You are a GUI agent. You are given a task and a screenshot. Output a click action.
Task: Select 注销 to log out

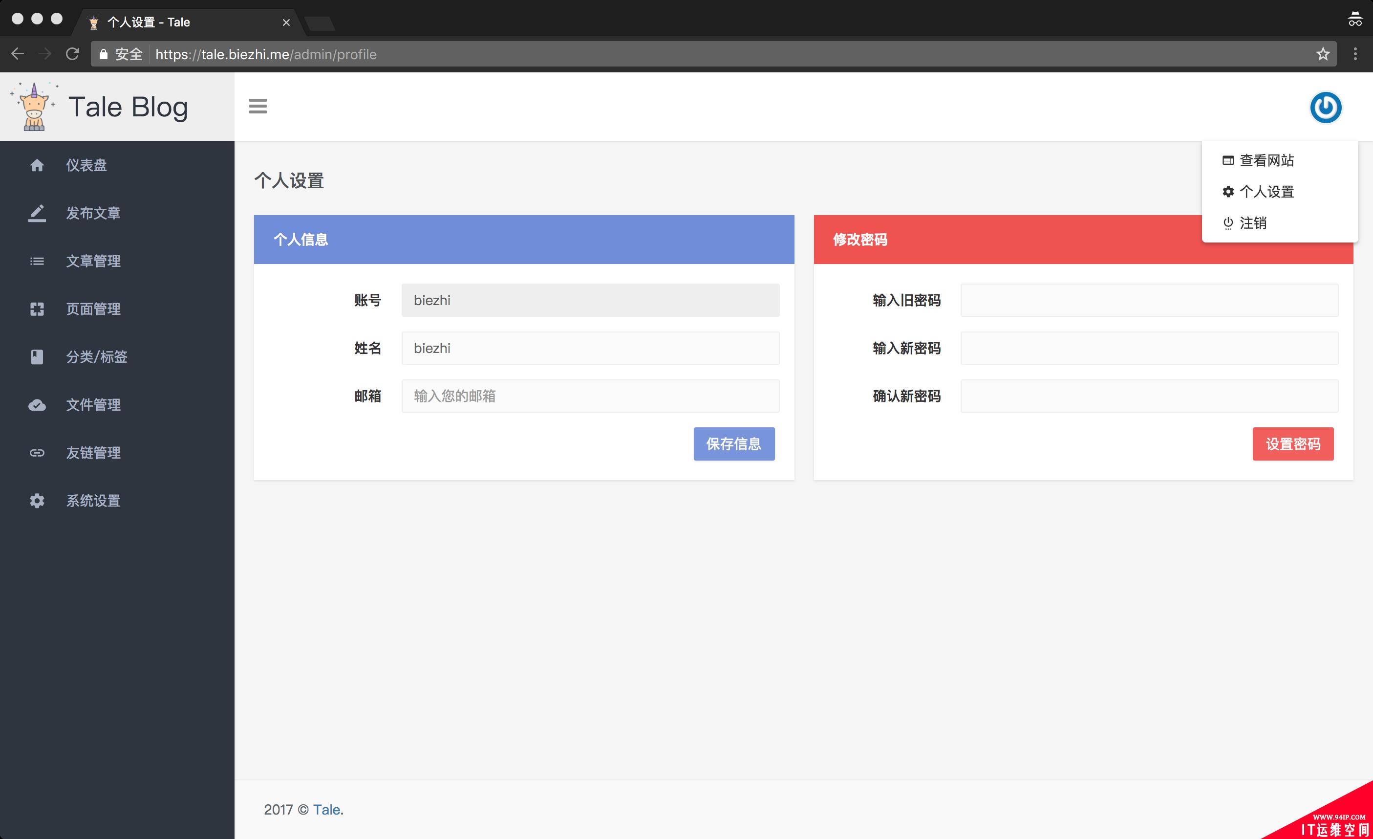pyautogui.click(x=1253, y=223)
